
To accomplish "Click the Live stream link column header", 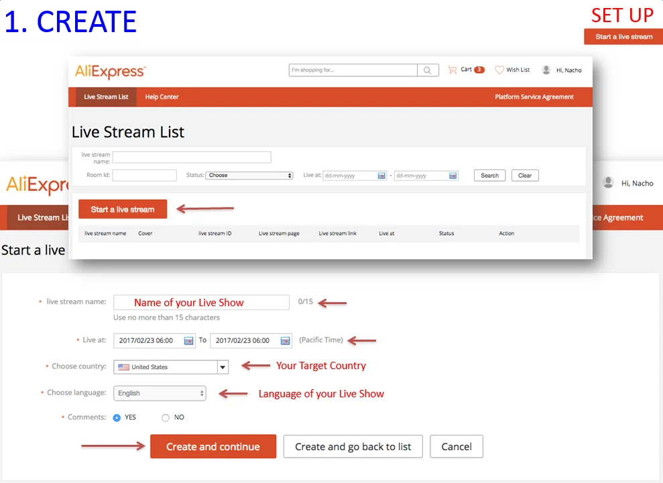I will [x=338, y=233].
